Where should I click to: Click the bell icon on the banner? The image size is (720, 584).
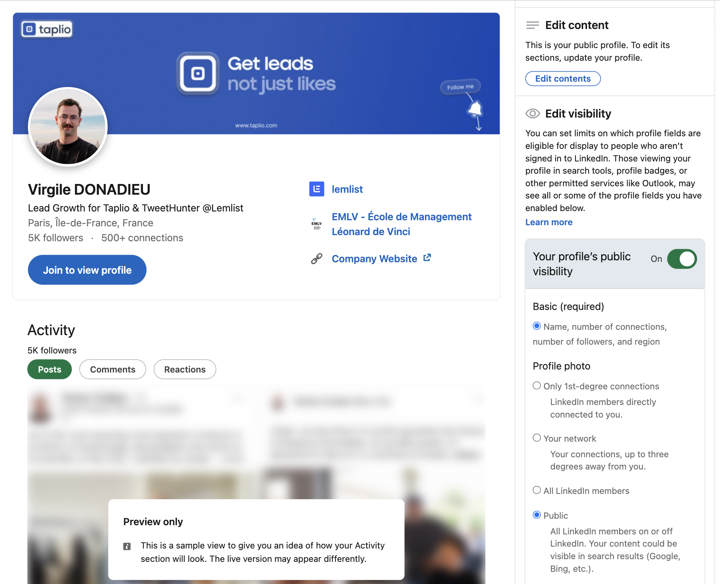[475, 110]
